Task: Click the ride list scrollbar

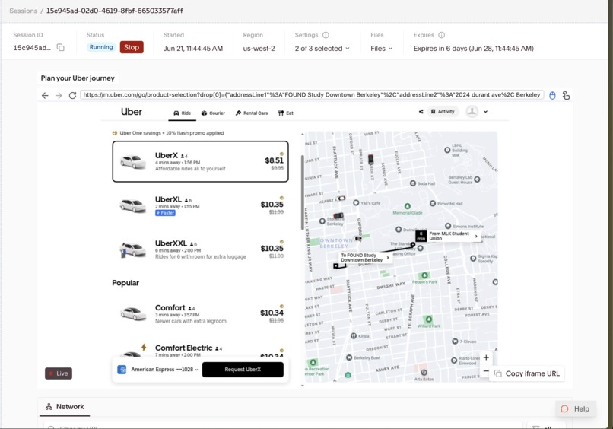Action: coord(302,192)
